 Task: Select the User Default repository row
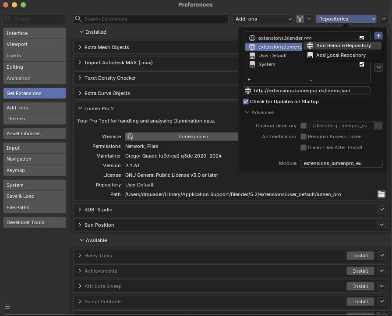(x=274, y=56)
